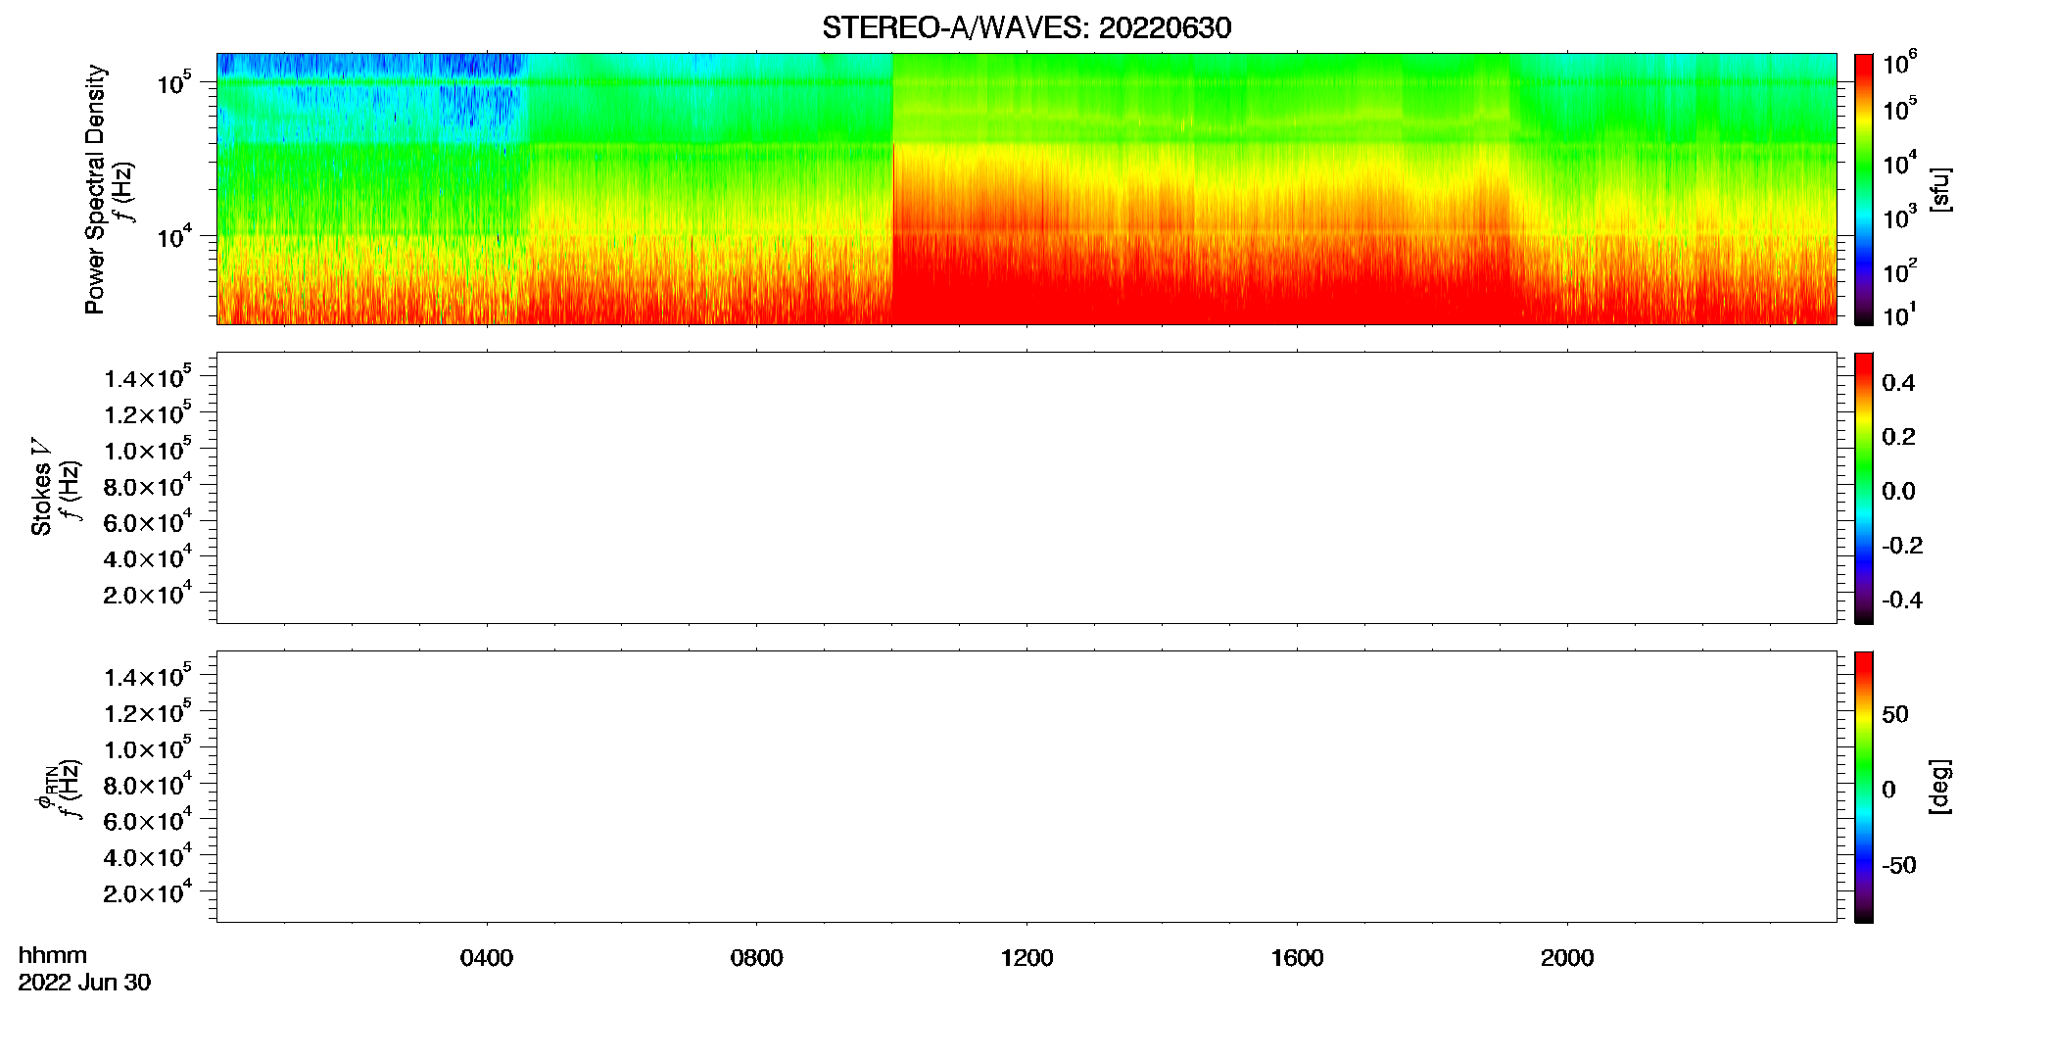Click the 0800 time tick label
Screen dimensions: 2053x1058
coord(756,958)
